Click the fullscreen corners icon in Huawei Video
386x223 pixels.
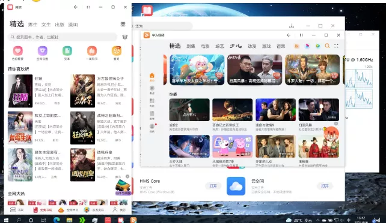pos(336,46)
